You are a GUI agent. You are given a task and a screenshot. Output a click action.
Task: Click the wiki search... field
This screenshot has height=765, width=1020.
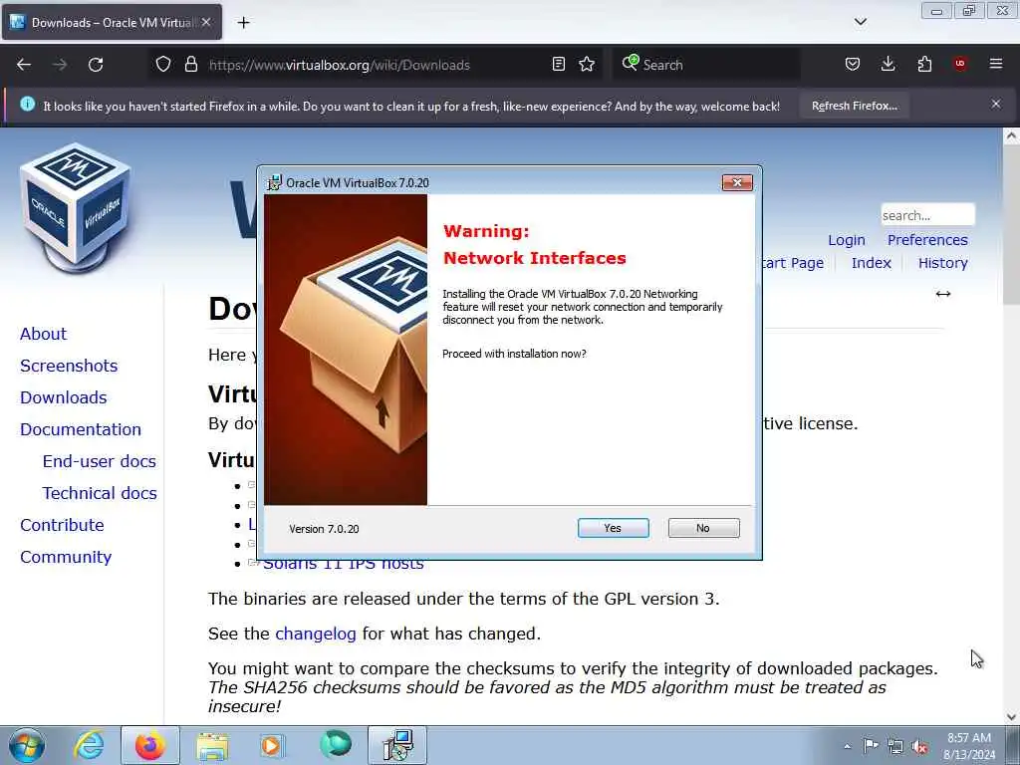coord(927,215)
